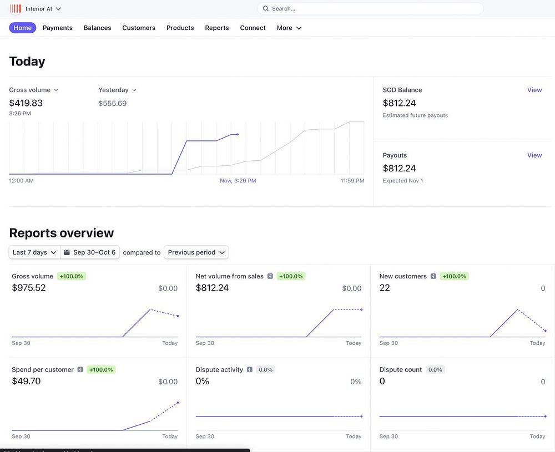Open info icon next to Spend per customer

[80, 369]
